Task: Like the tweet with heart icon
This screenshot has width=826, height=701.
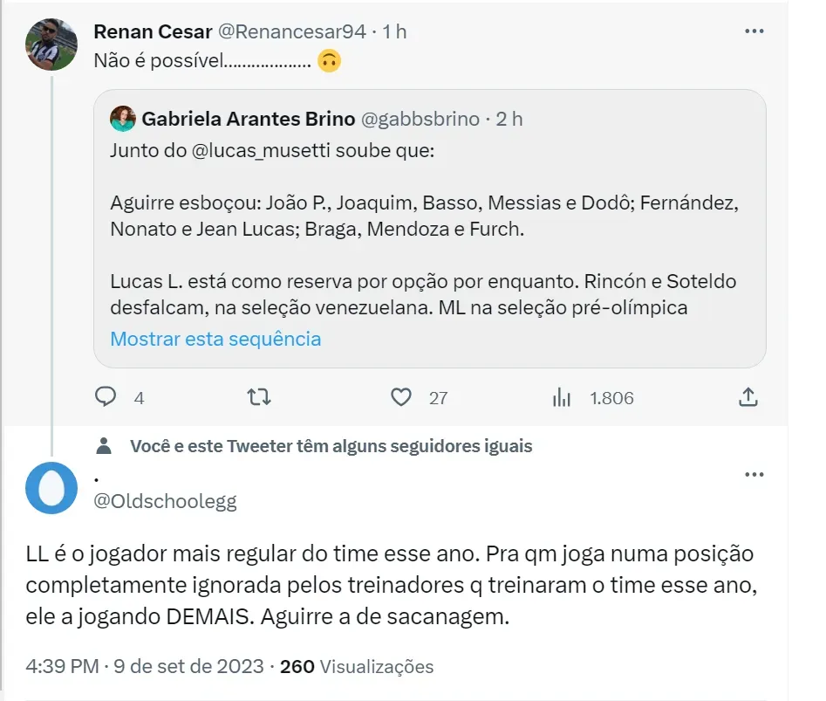Action: pos(401,397)
